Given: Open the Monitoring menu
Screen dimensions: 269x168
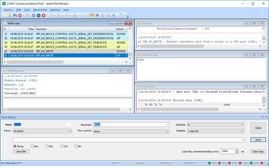Looking at the screenshot, I should click(x=40, y=10).
